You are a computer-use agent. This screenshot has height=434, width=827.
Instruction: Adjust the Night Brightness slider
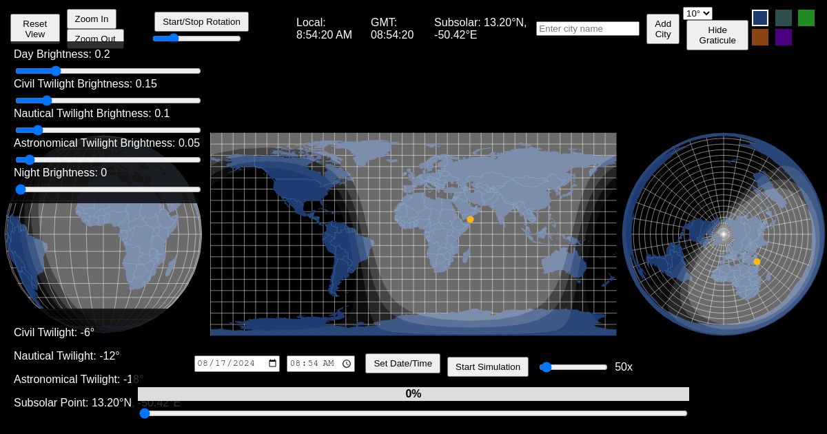click(x=21, y=189)
